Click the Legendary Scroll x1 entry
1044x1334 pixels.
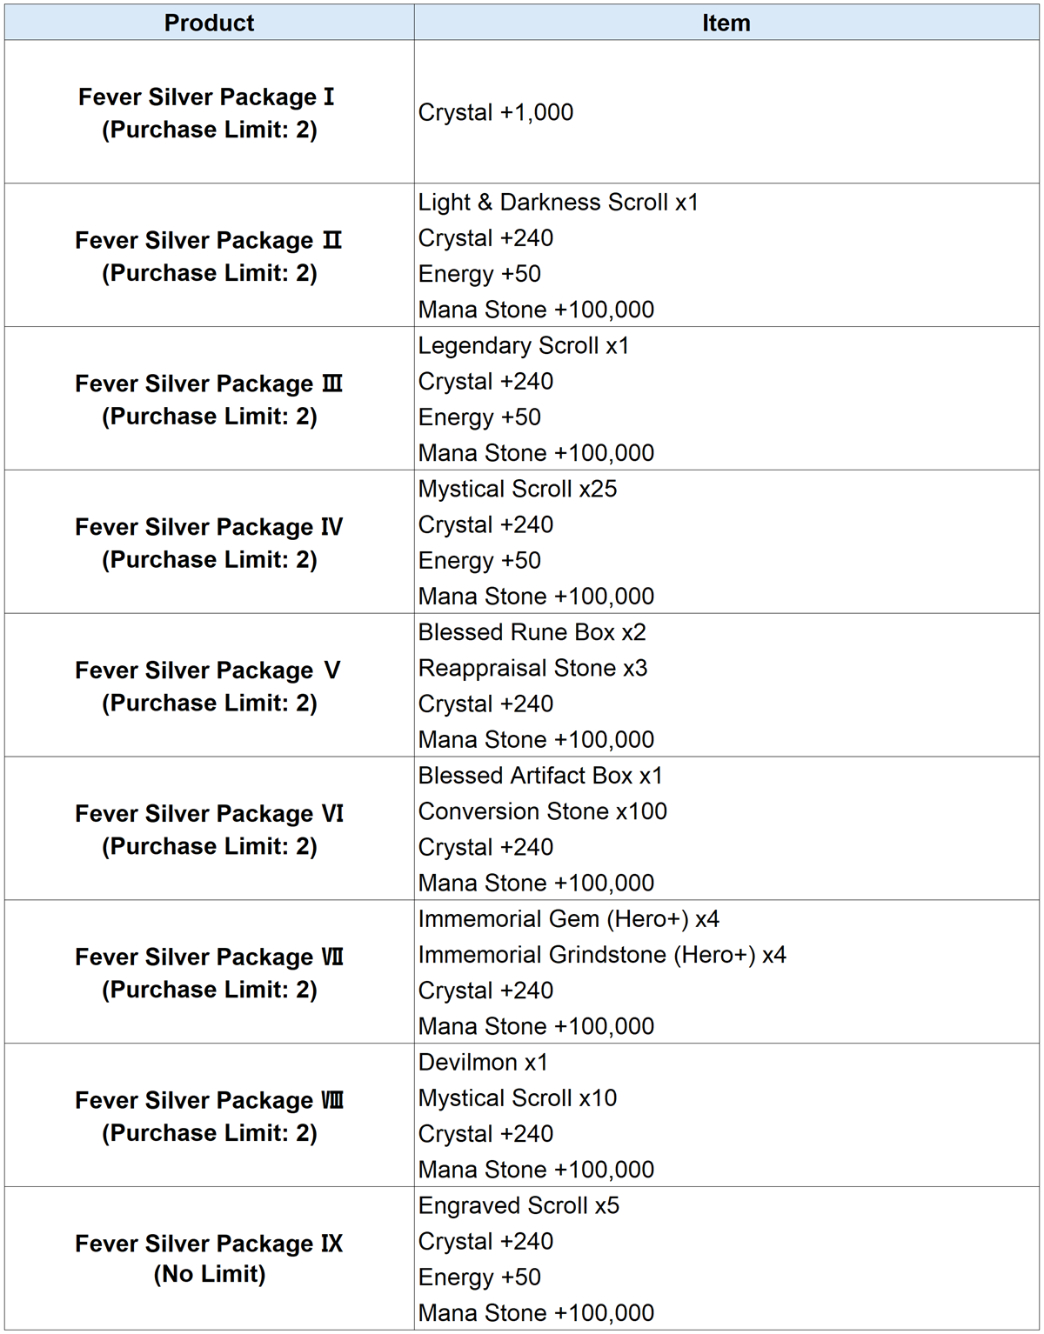[524, 346]
